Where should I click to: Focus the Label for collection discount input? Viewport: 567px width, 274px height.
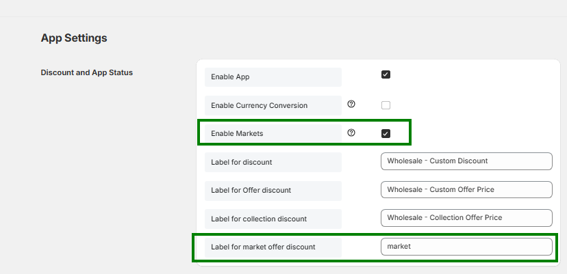(466, 218)
